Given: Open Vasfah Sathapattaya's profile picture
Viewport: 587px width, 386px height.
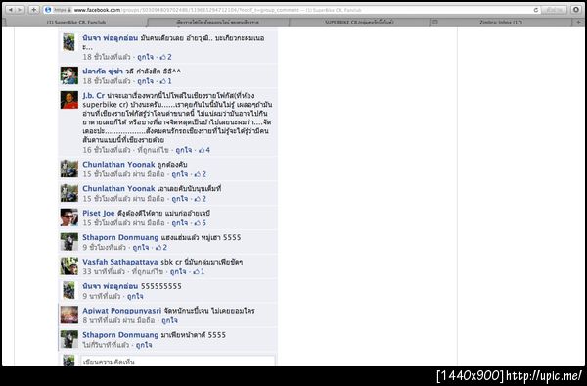Looking at the screenshot, I should pyautogui.click(x=69, y=266).
